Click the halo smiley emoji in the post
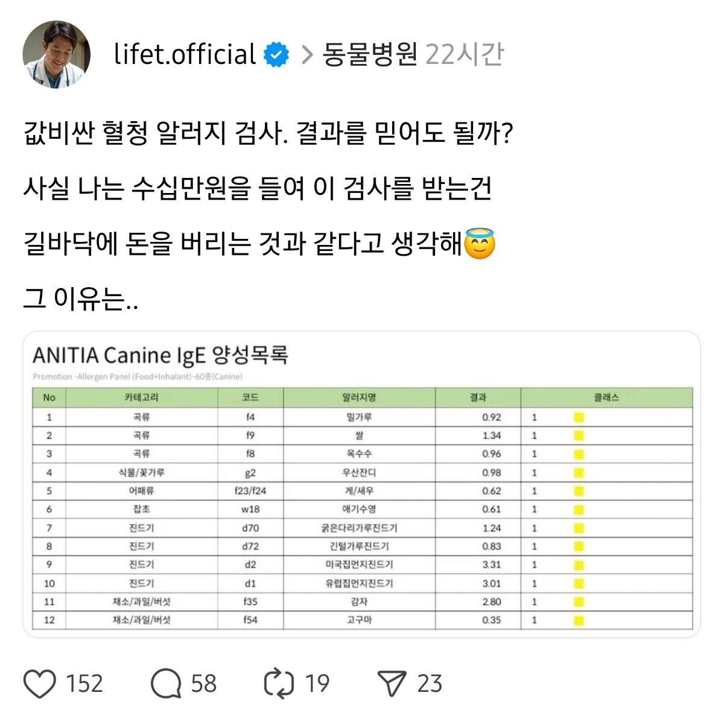Image resolution: width=724 pixels, height=716 pixels. tap(480, 244)
